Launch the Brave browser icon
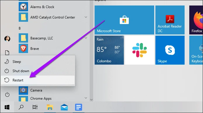This screenshot has width=203, height=113. (x=23, y=48)
